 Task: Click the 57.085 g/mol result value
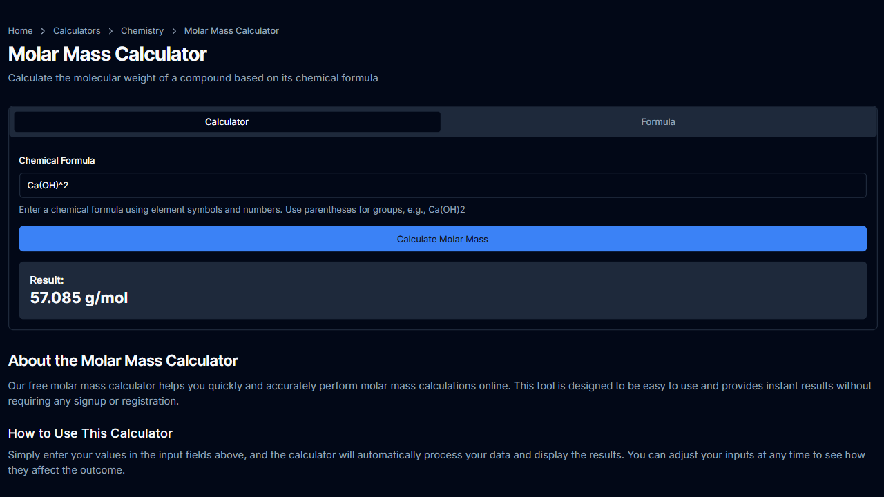coord(79,298)
